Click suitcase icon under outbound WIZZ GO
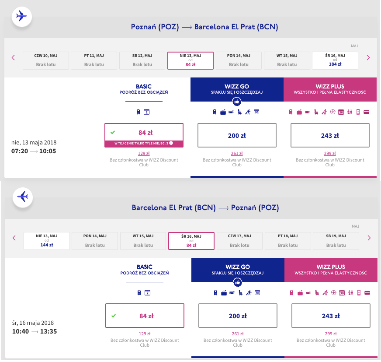 click(223, 112)
